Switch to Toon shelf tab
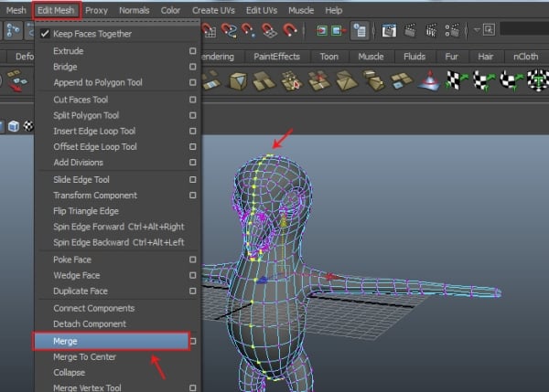 329,57
